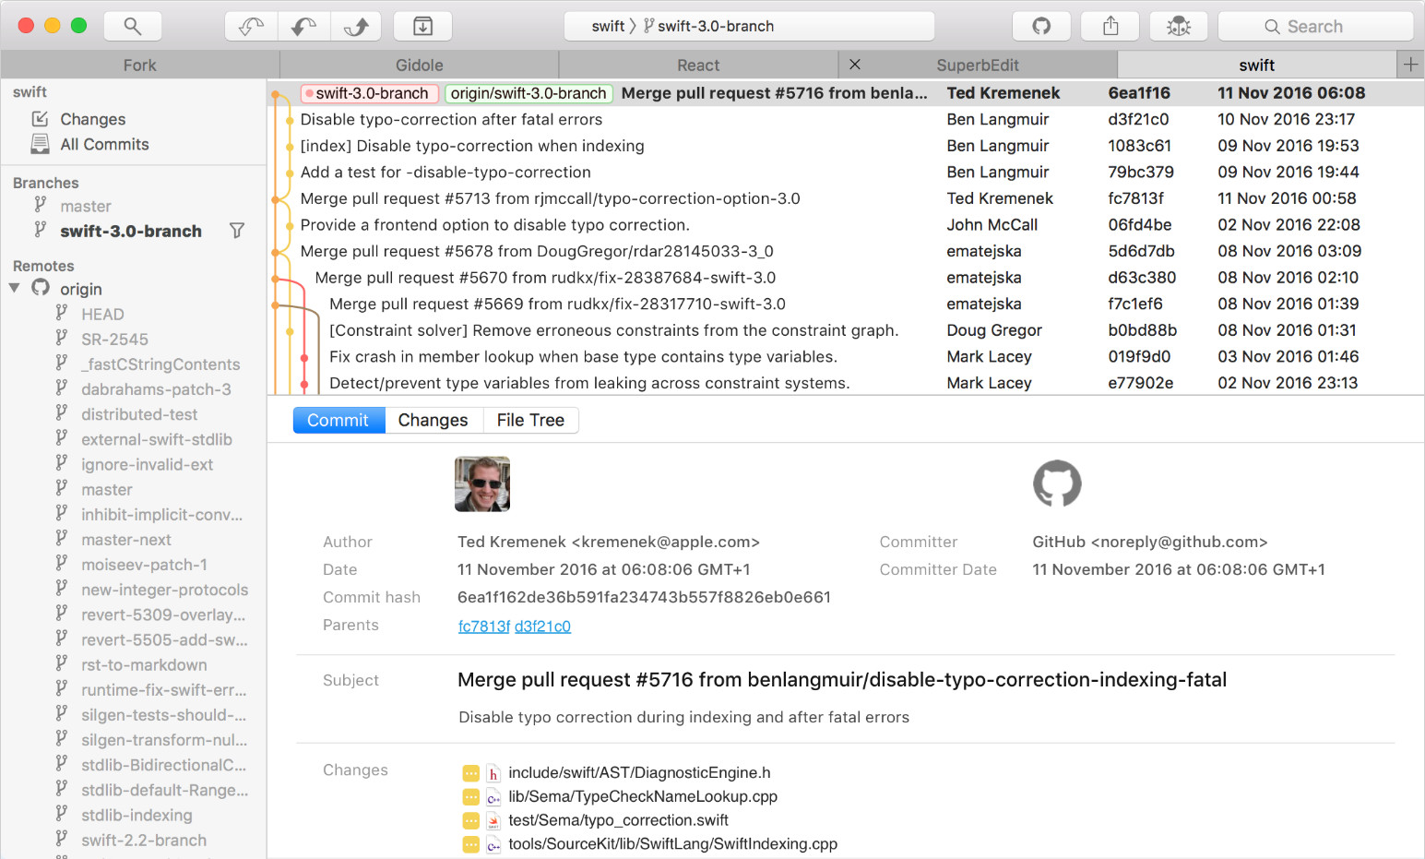This screenshot has height=859, width=1425.
Task: Open changed file lib/Sema/TypeCheckNameLookup.cpp
Action: 643,796
